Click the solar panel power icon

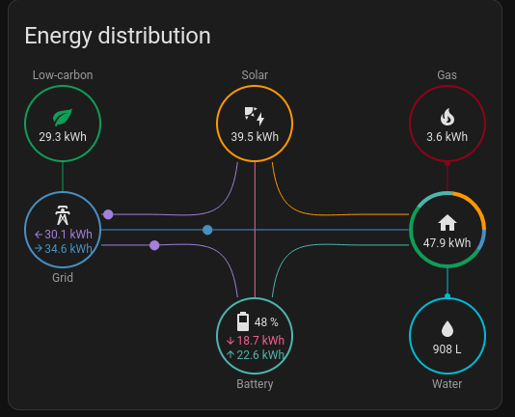(255, 116)
